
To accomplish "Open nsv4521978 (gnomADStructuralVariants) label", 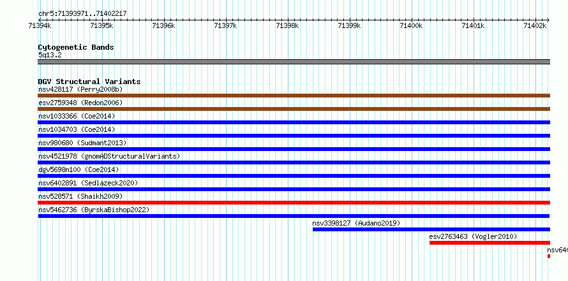I will [109, 156].
